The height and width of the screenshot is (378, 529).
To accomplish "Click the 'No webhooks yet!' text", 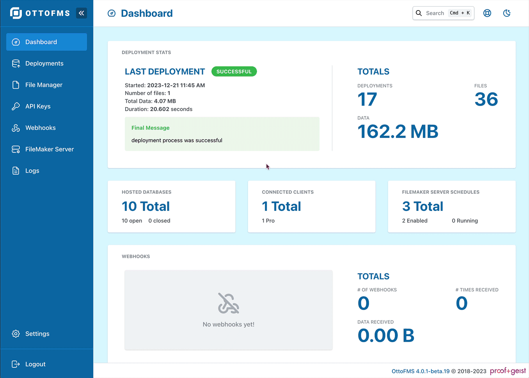I will [x=229, y=325].
